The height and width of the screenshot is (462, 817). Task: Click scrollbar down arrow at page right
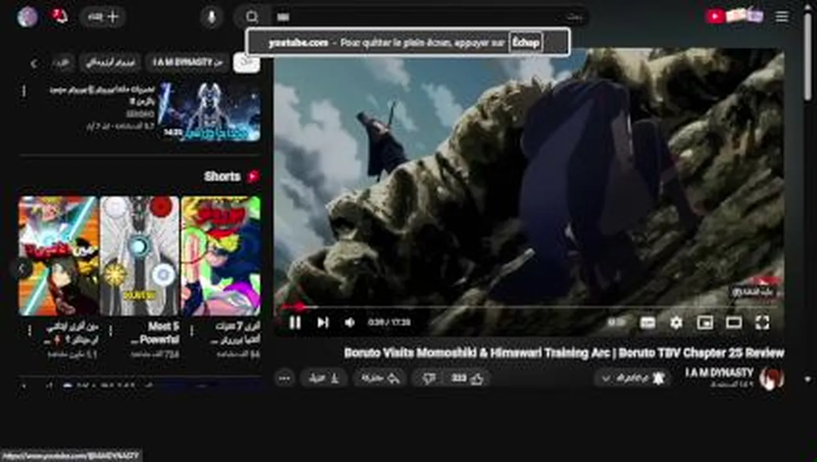[807, 379]
